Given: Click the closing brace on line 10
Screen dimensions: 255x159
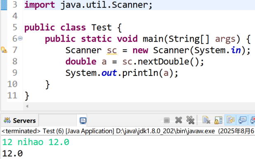Looking at the screenshot, I should [47, 85].
